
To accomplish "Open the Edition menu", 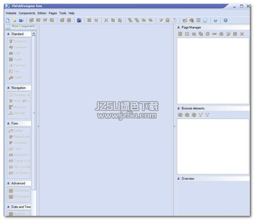I will pos(42,13).
